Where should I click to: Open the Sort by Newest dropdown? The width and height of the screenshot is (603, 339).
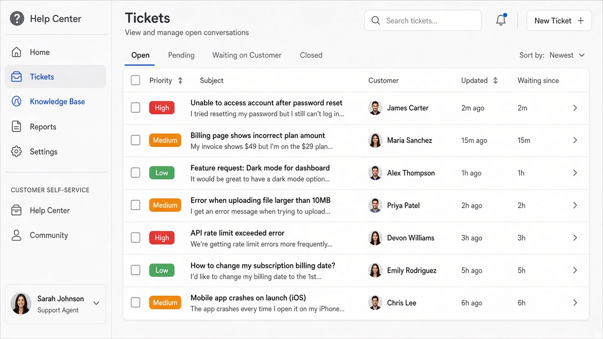552,55
